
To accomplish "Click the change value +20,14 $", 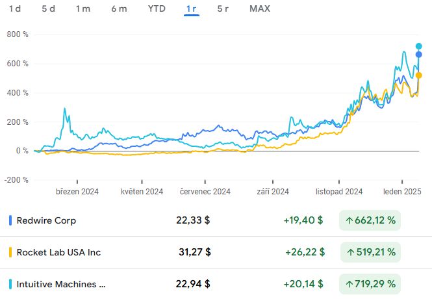I will coord(303,283).
